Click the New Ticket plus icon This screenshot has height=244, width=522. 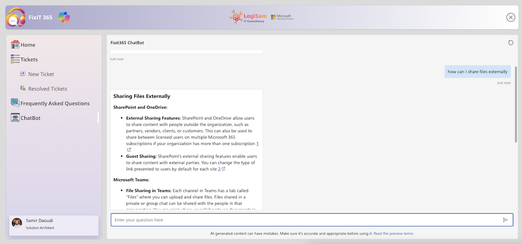tap(23, 74)
